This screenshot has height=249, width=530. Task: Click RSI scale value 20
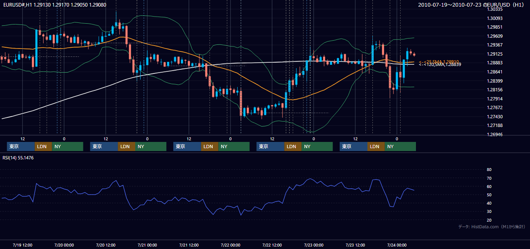[x=489, y=220]
